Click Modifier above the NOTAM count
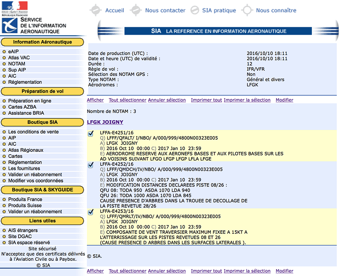This screenshot has width=342, height=276. [284, 100]
